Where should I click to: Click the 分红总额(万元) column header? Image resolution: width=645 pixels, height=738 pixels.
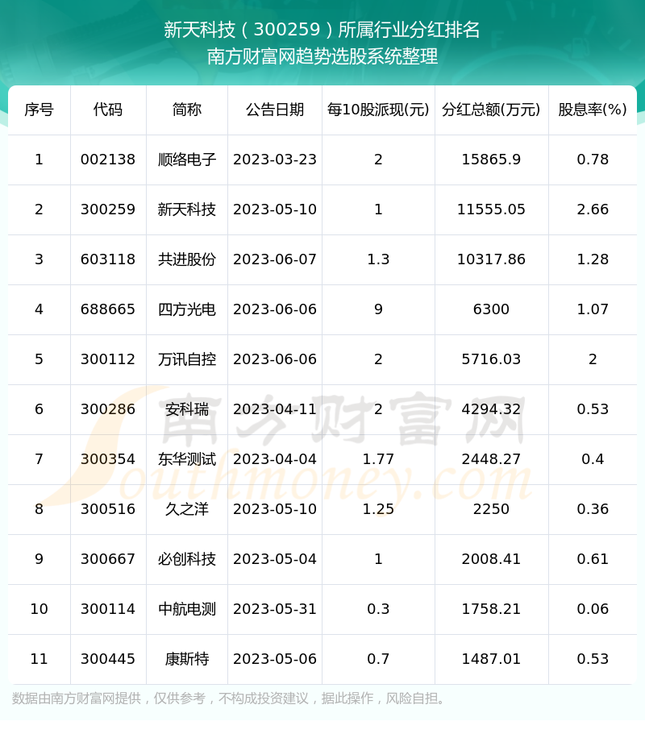click(x=491, y=110)
